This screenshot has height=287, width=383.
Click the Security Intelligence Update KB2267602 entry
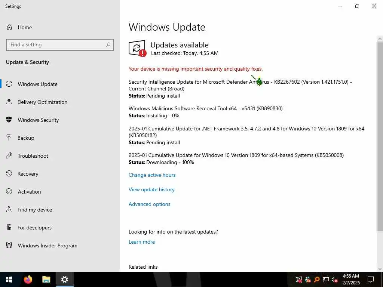[240, 85]
